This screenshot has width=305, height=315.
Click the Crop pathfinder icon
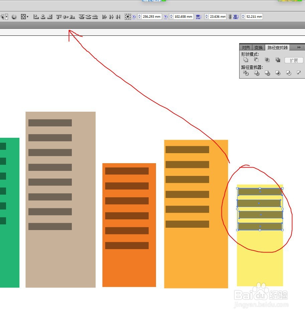click(278, 73)
